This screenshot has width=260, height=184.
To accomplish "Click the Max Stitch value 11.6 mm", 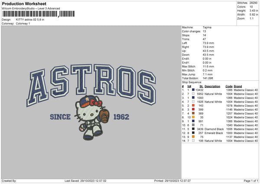I will pos(208,66).
